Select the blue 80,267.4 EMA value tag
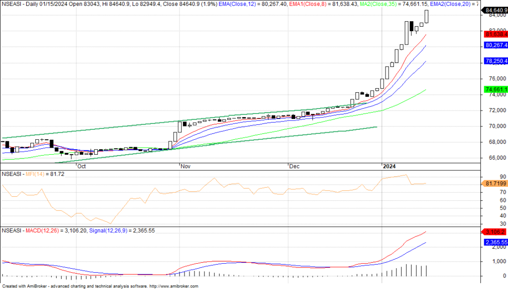508x289 pixels. 495,45
